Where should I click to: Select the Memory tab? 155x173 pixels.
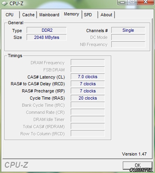point(72,14)
